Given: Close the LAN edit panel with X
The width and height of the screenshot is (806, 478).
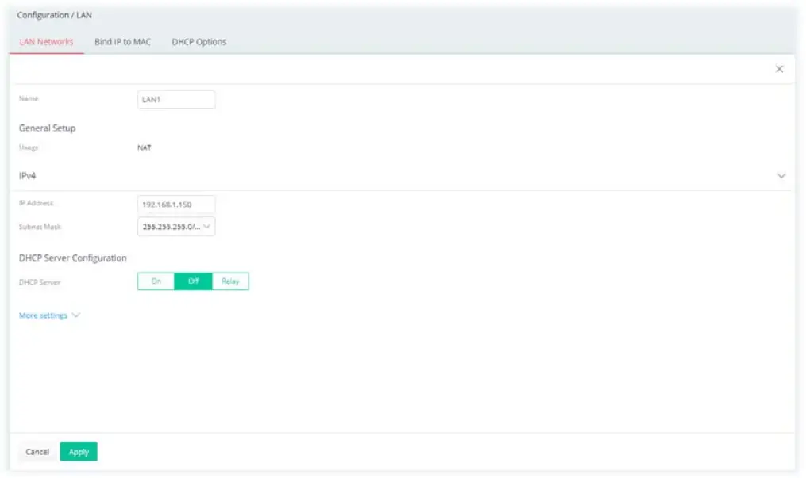Looking at the screenshot, I should click(x=779, y=69).
